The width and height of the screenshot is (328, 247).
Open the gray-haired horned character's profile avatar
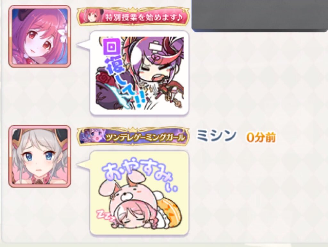(39, 156)
